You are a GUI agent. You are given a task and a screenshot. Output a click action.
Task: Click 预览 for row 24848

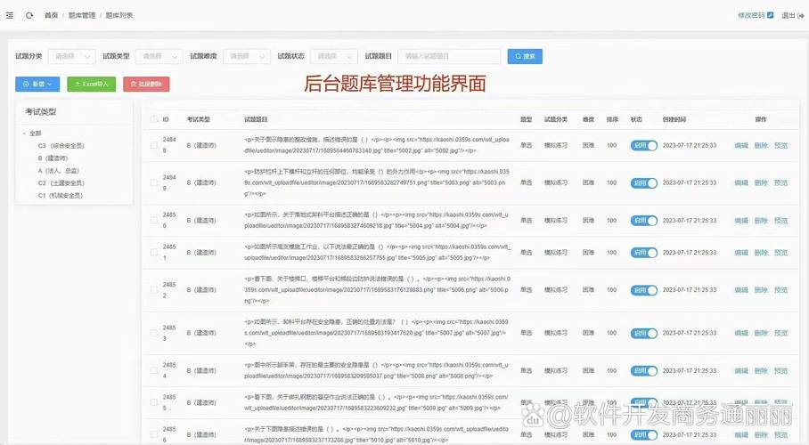pos(780,145)
